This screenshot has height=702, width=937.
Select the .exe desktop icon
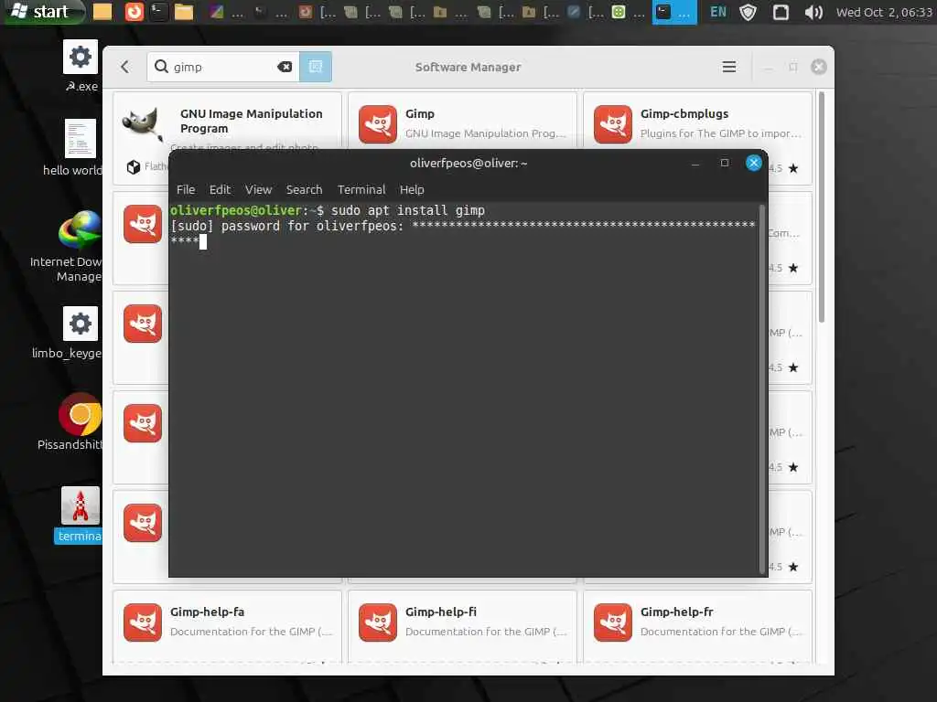[x=81, y=66]
